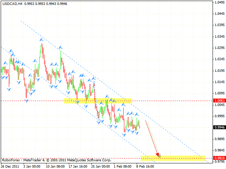The height and width of the screenshot is (169, 226).
Task: Click the 1.0245 price axis label
Action: pyautogui.click(x=219, y=59)
